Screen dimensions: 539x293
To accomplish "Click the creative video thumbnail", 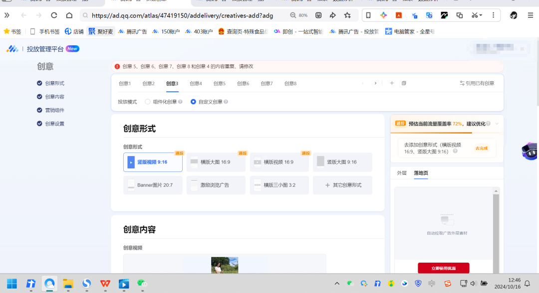I will click(x=225, y=265).
